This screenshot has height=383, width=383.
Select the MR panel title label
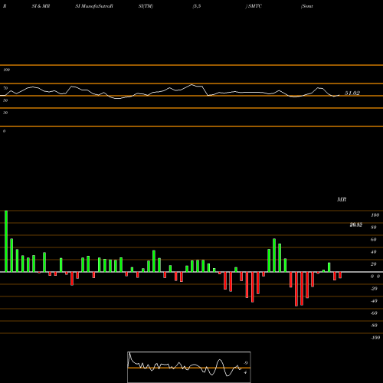coord(342,199)
